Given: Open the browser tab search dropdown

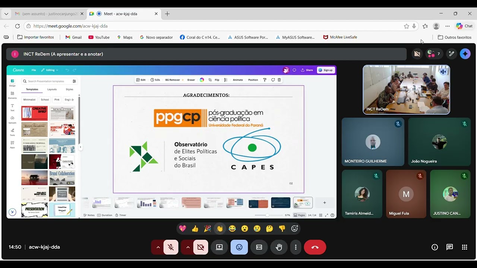Looking at the screenshot, I should point(6,14).
